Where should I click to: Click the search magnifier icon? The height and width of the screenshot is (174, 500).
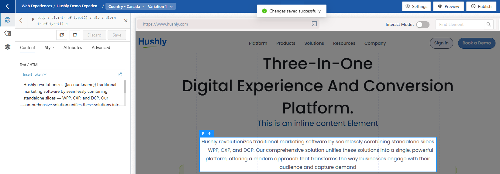488,24
